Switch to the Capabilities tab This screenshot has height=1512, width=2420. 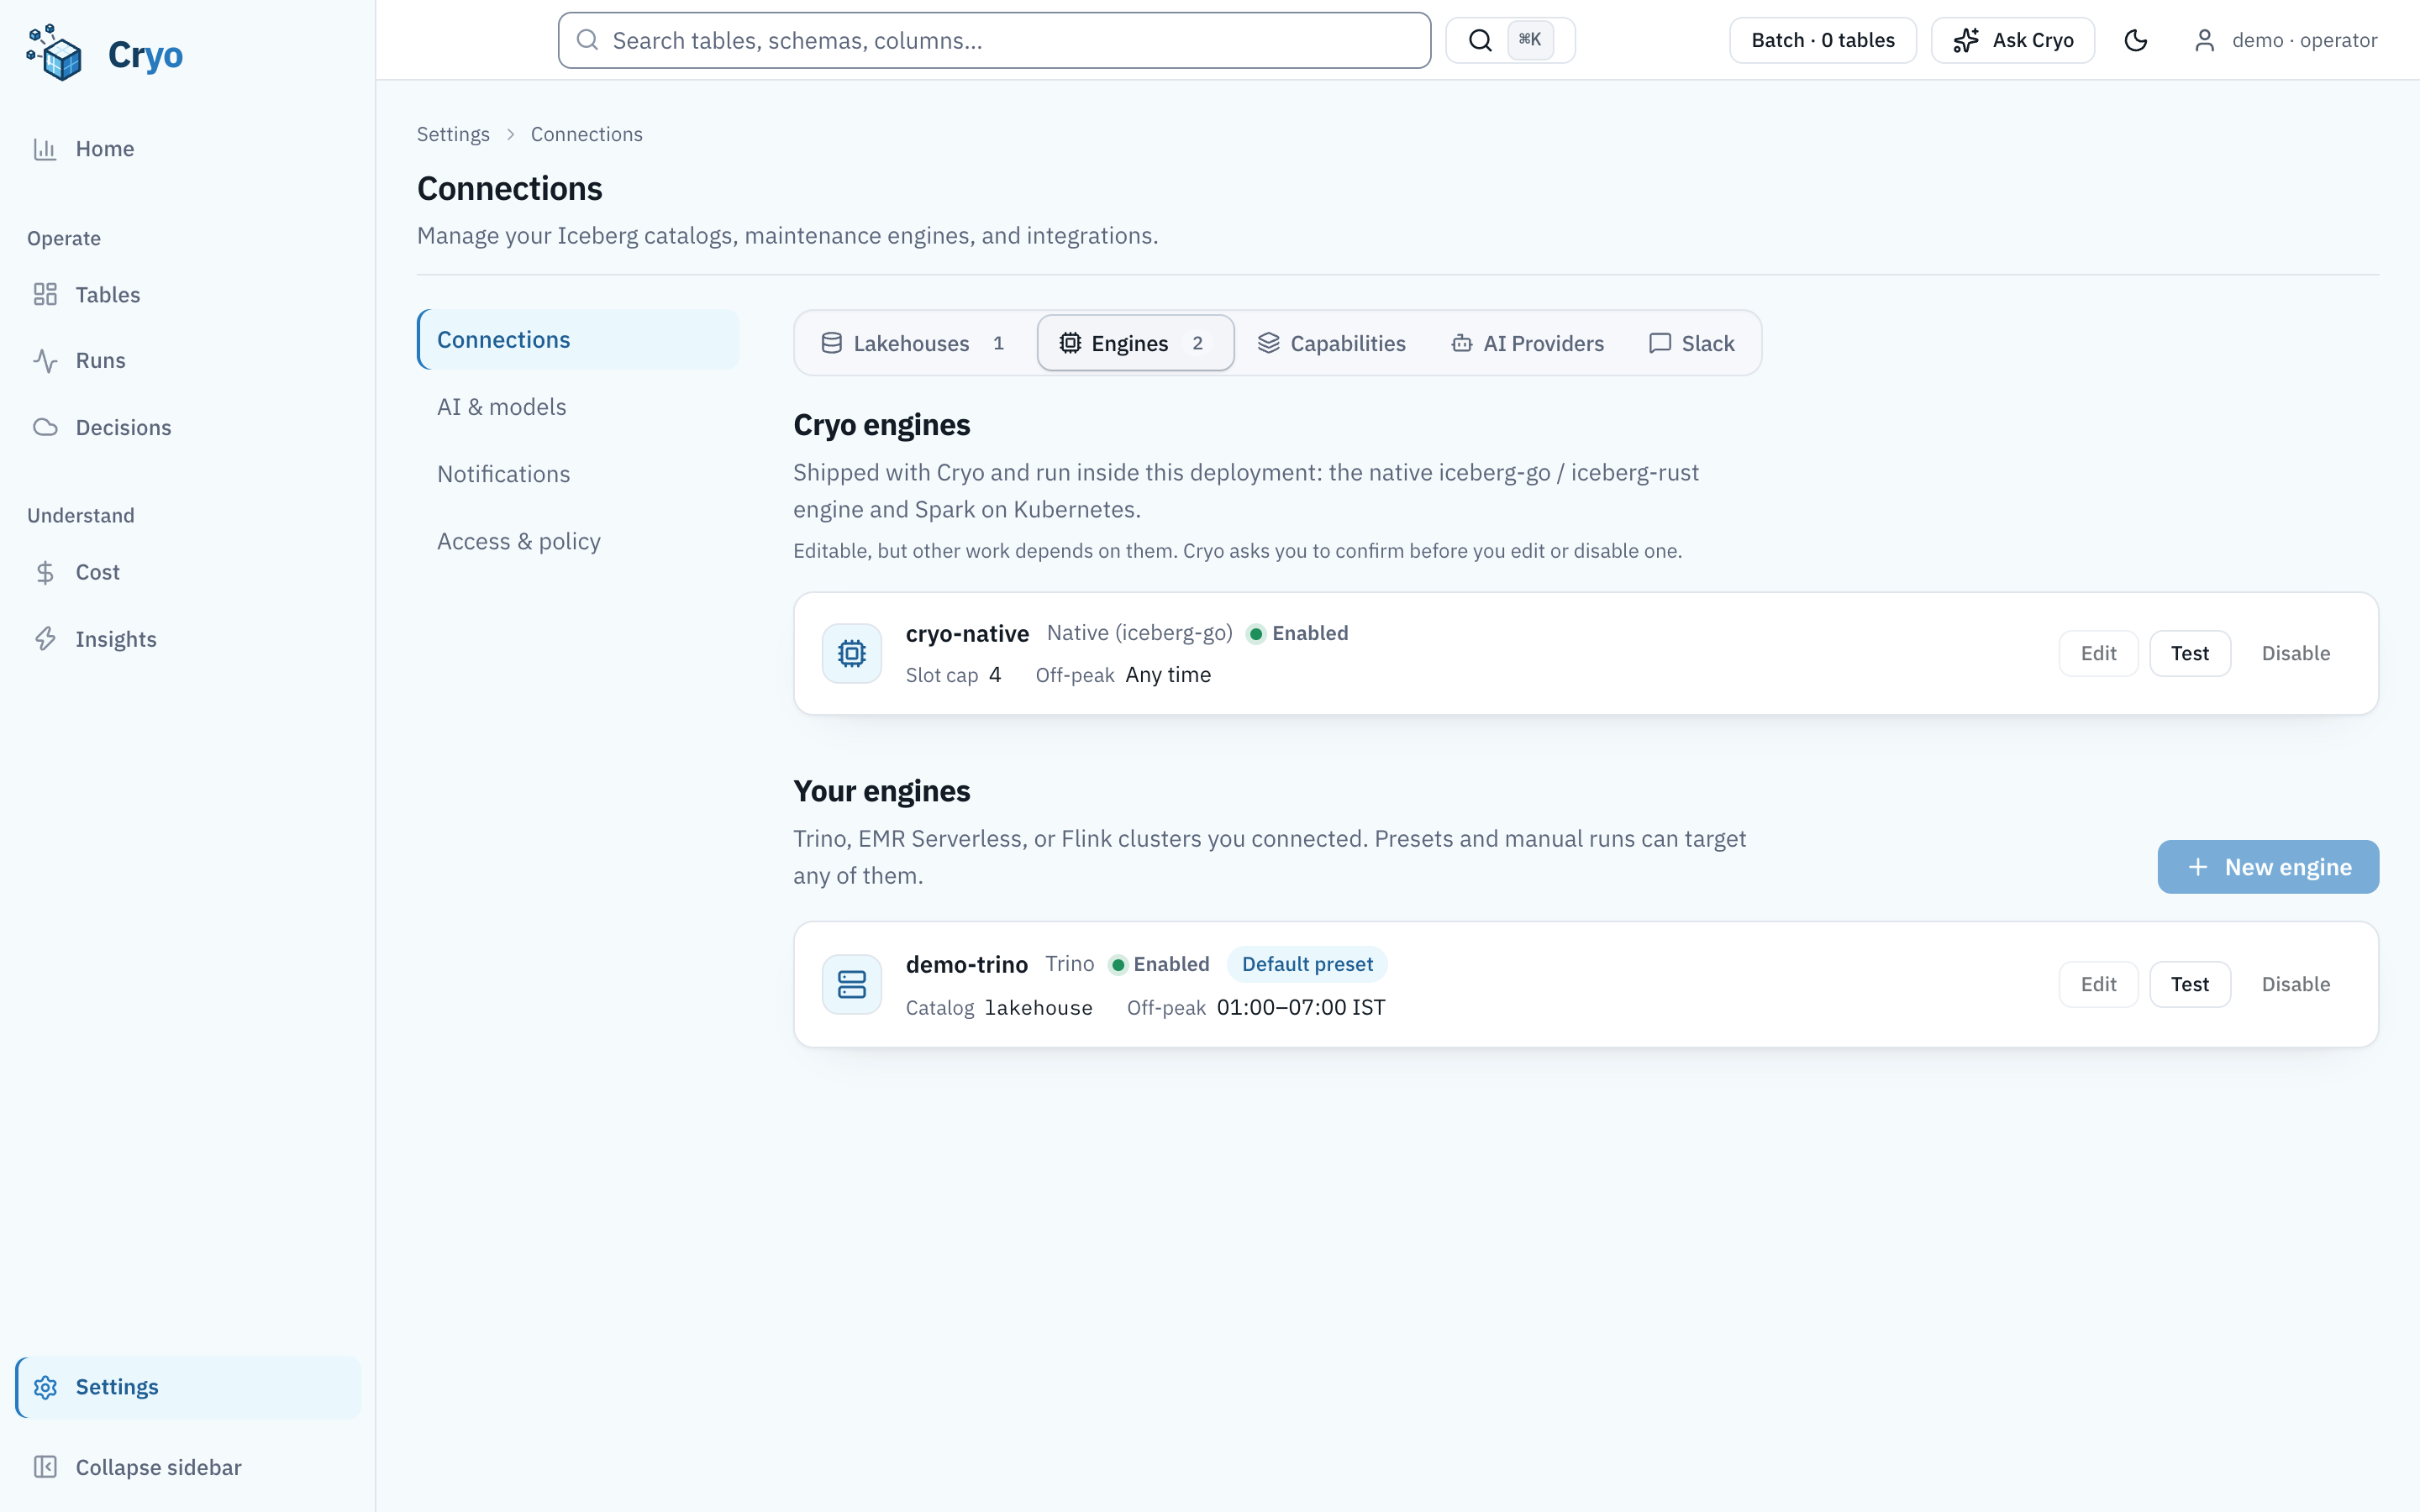1331,343
